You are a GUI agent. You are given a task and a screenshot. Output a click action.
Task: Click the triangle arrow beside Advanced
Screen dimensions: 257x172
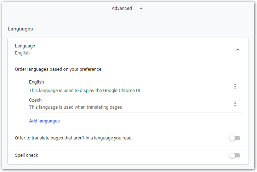(x=141, y=8)
